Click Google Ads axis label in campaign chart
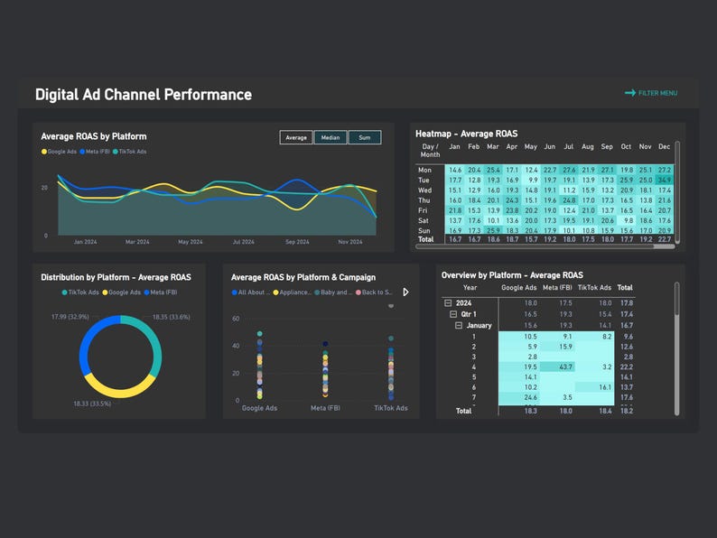Viewport: 717px width, 538px height. tap(259, 408)
